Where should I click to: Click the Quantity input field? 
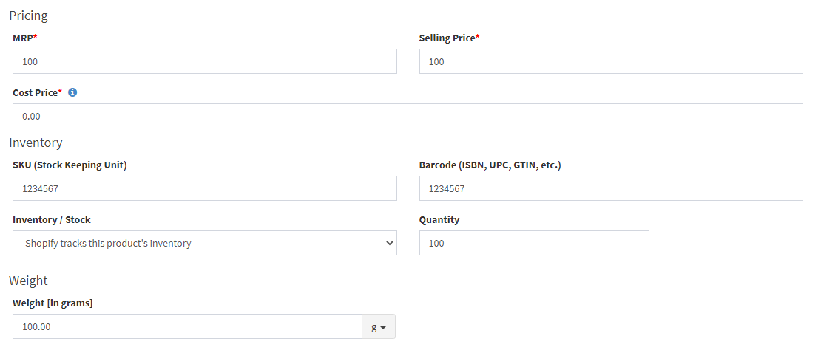click(534, 243)
